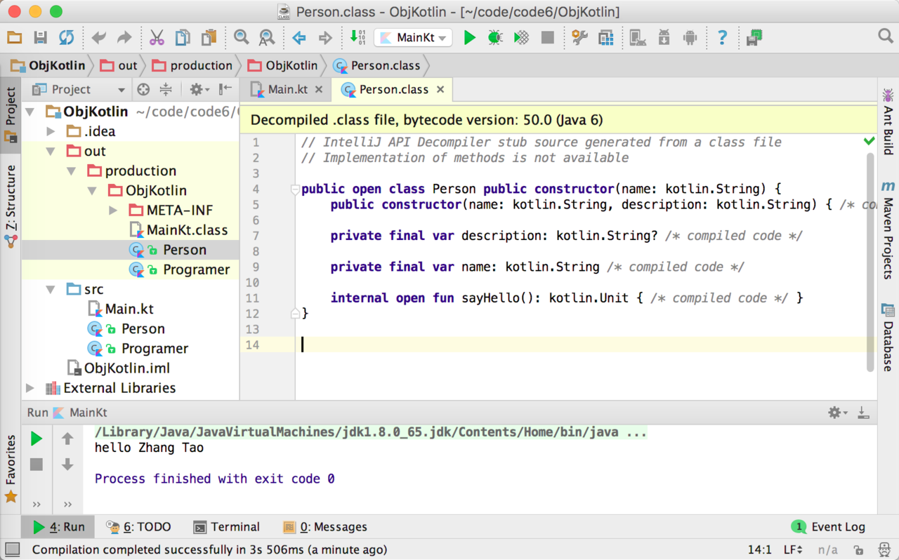This screenshot has height=560, width=899.
Task: Open Help with question mark icon
Action: click(722, 38)
